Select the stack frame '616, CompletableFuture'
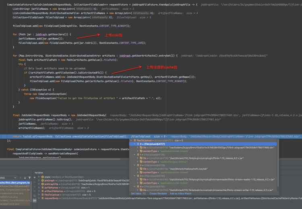This screenshot has height=209, width=302. (x=15, y=190)
